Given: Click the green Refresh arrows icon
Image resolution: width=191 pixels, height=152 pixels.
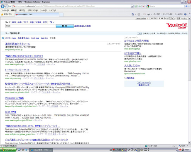Looking at the screenshot, I should [140, 6].
